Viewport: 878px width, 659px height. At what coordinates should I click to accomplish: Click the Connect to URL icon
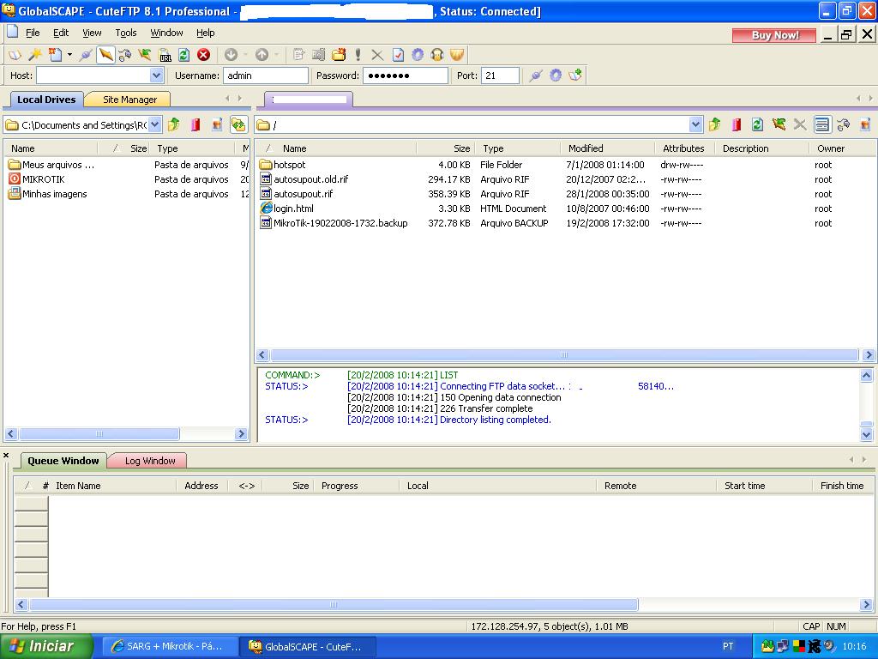click(165, 54)
